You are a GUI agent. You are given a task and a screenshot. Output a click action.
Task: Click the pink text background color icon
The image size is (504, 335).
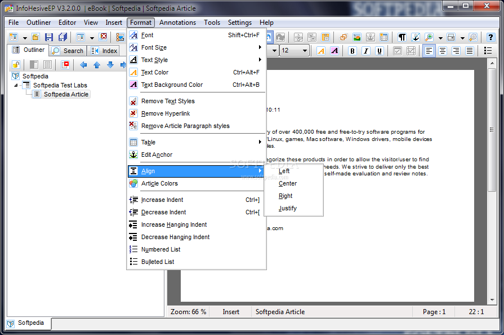pos(334,51)
